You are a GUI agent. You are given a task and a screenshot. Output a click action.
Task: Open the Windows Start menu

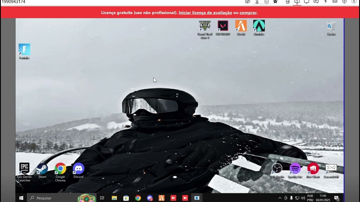click(21, 198)
